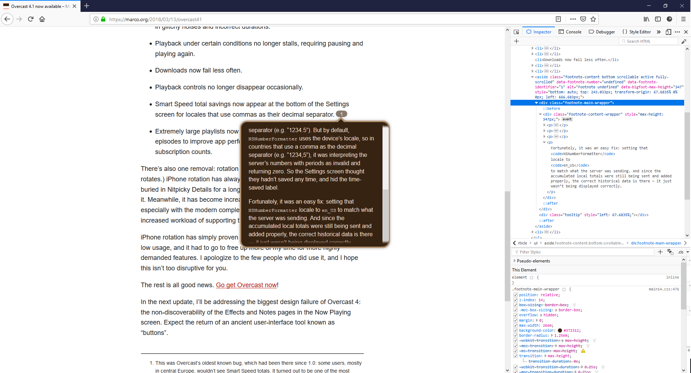The image size is (691, 373).
Task: Collapse the aside.footnote-content node
Action: (x=532, y=77)
